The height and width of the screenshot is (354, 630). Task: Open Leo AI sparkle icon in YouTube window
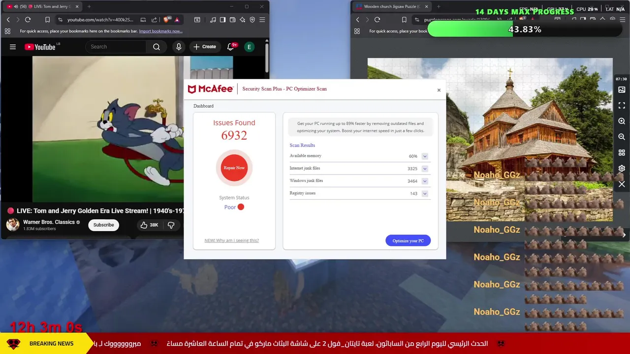(242, 20)
